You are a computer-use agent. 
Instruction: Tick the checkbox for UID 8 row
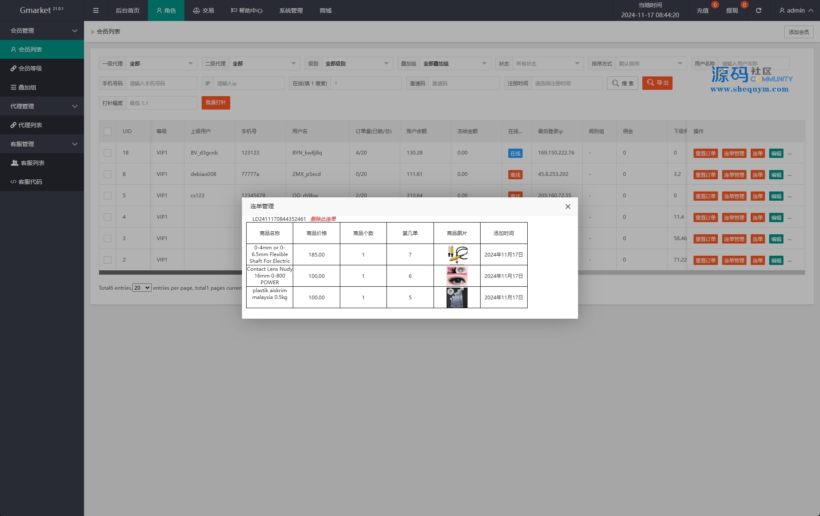(108, 174)
